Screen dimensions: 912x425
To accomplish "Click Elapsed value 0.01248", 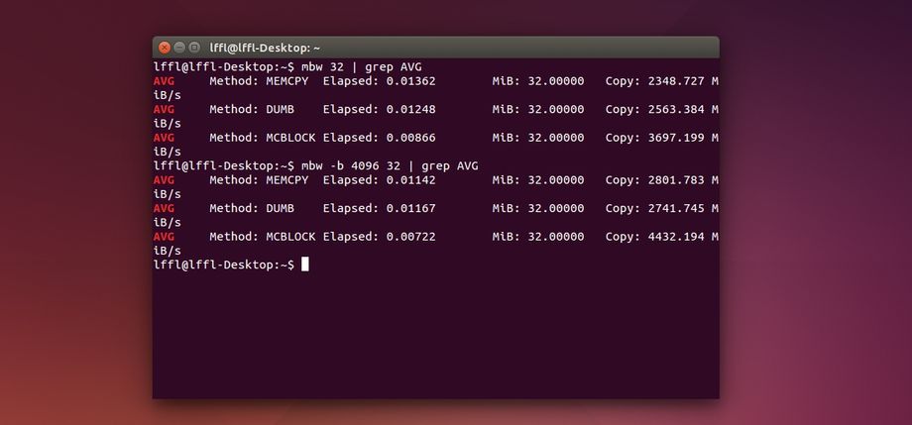I will (410, 109).
